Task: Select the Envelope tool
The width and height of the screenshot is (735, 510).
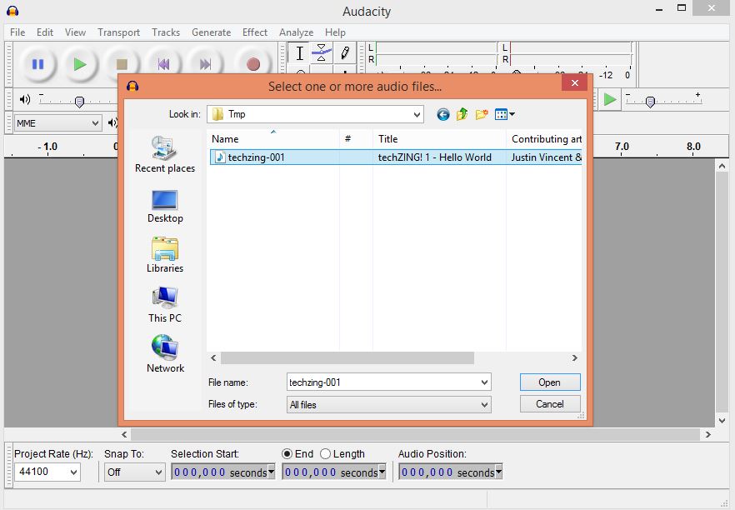Action: [x=322, y=52]
